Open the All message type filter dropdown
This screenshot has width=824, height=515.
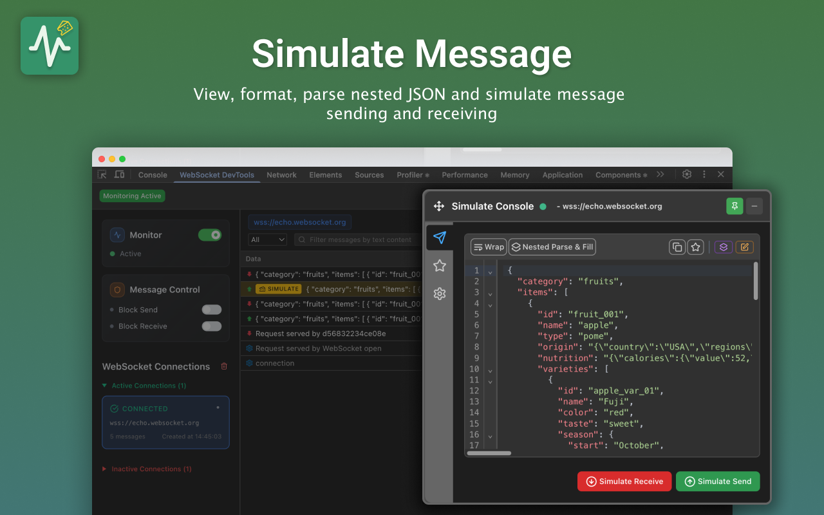click(x=267, y=239)
